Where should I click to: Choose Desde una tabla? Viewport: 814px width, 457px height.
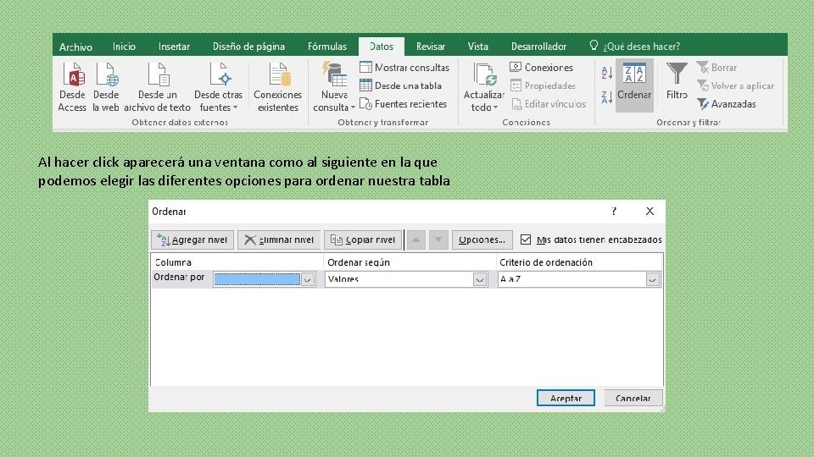click(400, 85)
